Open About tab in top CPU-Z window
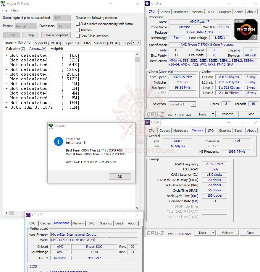This screenshot has height=272, width=260. coord(251,12)
